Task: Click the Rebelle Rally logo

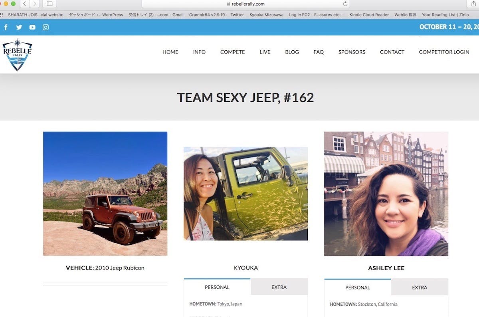Action: (x=17, y=55)
